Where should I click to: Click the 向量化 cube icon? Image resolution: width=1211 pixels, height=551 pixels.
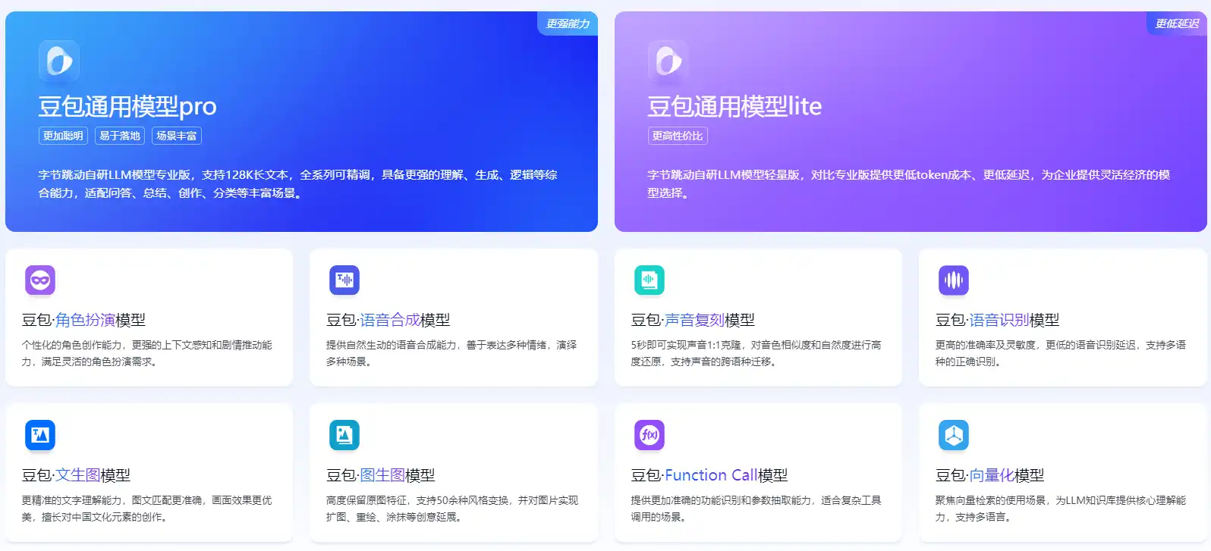coord(954,435)
